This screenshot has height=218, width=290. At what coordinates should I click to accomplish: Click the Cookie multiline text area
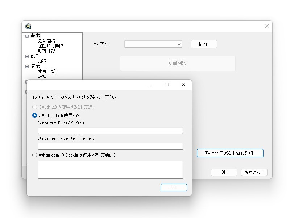[x=111, y=170]
